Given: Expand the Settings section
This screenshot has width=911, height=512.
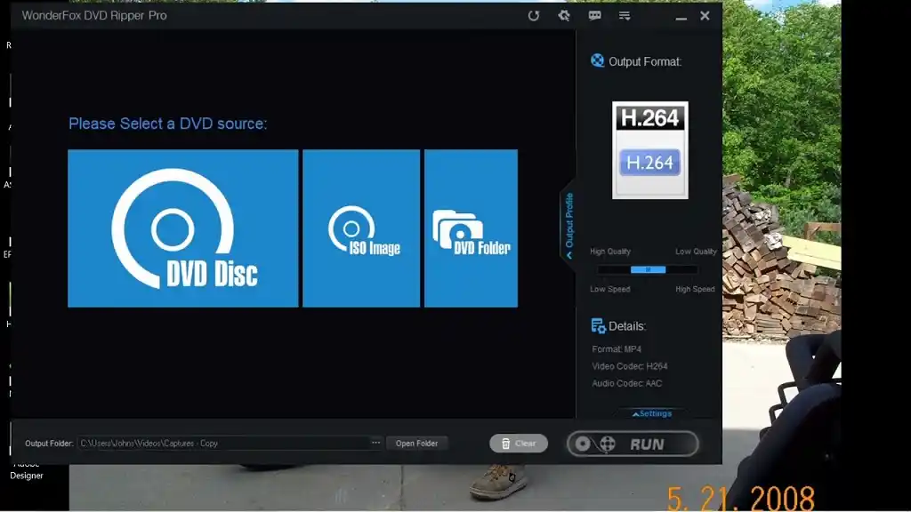Looking at the screenshot, I should click(652, 412).
